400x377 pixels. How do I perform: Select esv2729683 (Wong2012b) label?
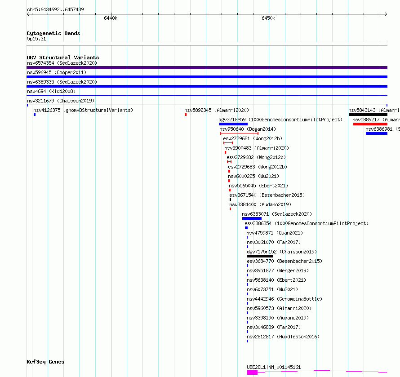[x=258, y=167]
